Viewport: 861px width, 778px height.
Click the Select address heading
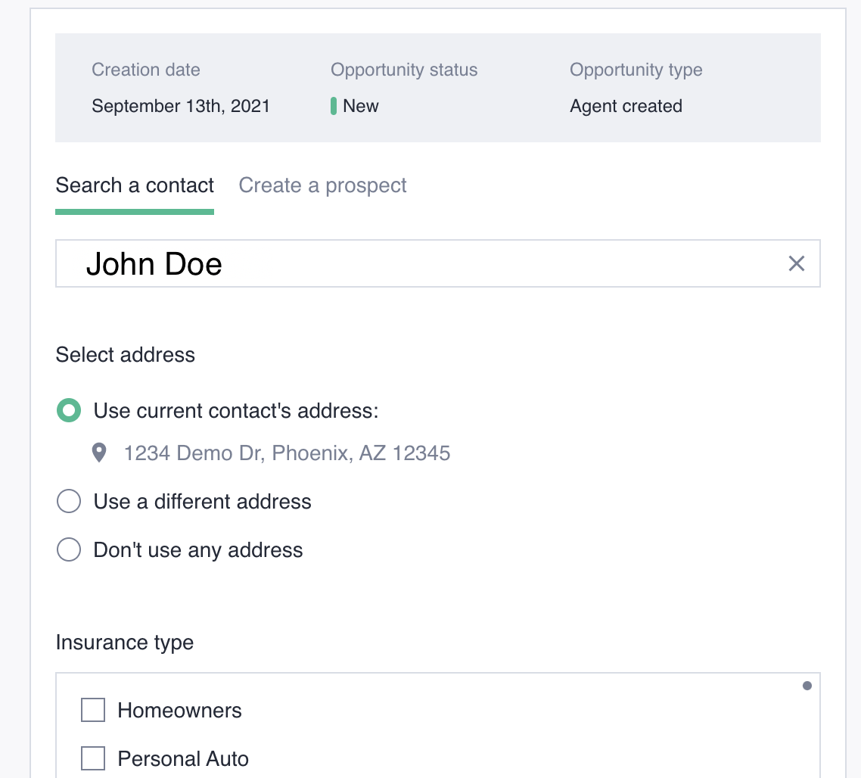126,355
